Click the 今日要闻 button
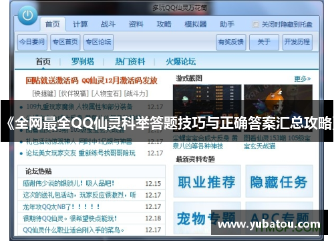Screen dimensions: 334x241 (x=32, y=42)
